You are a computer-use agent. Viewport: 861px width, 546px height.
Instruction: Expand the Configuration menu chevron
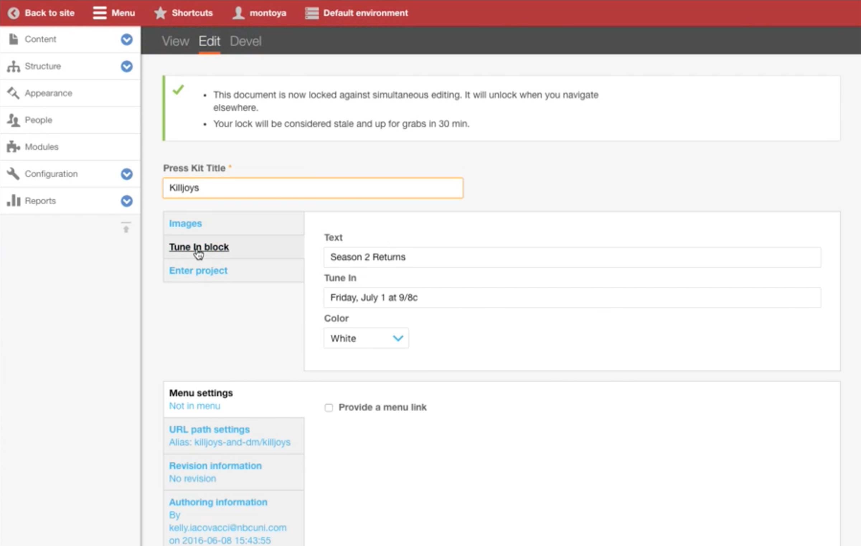click(127, 174)
